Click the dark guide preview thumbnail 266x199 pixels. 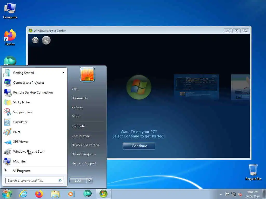pos(196,87)
